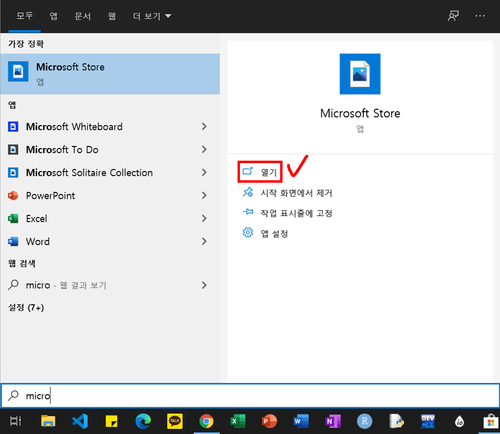Select the Microsoft To Do result text
This screenshot has width=500, height=434.
(x=62, y=149)
